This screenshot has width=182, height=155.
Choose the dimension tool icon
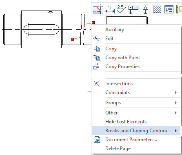110,9
